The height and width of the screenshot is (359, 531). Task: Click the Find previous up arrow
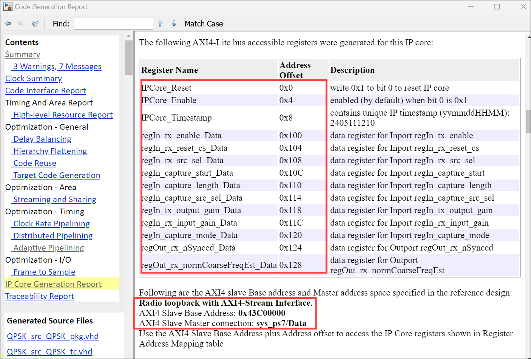pyautogui.click(x=160, y=24)
